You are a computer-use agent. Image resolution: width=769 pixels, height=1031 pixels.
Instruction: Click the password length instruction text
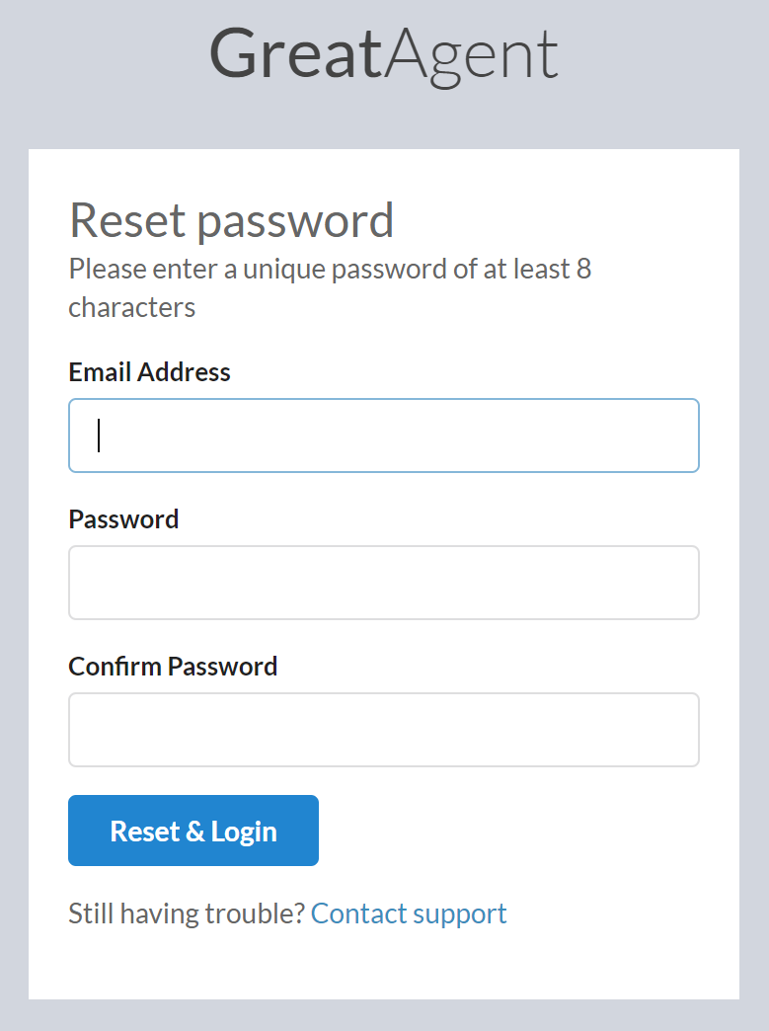pyautogui.click(x=330, y=269)
